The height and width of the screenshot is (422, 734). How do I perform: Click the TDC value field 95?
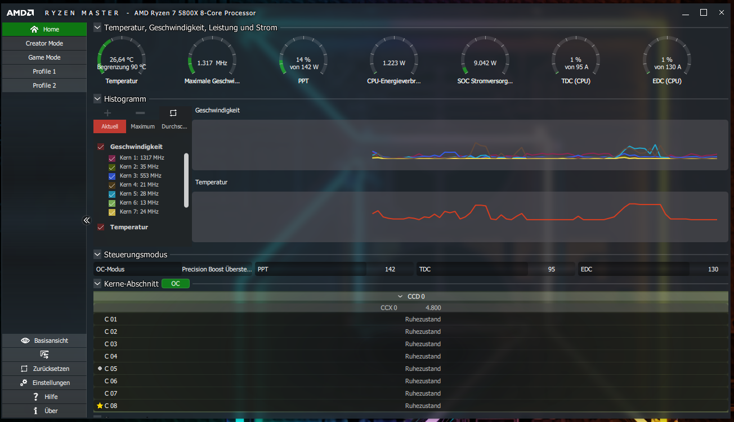[551, 269]
